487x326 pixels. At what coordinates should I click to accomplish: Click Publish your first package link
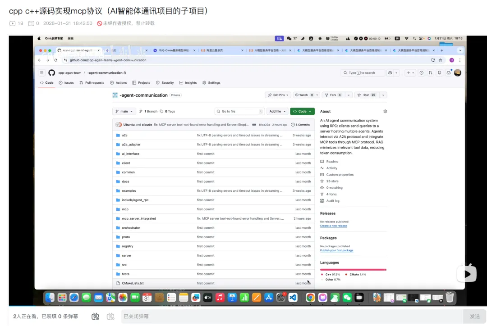pos(336,250)
